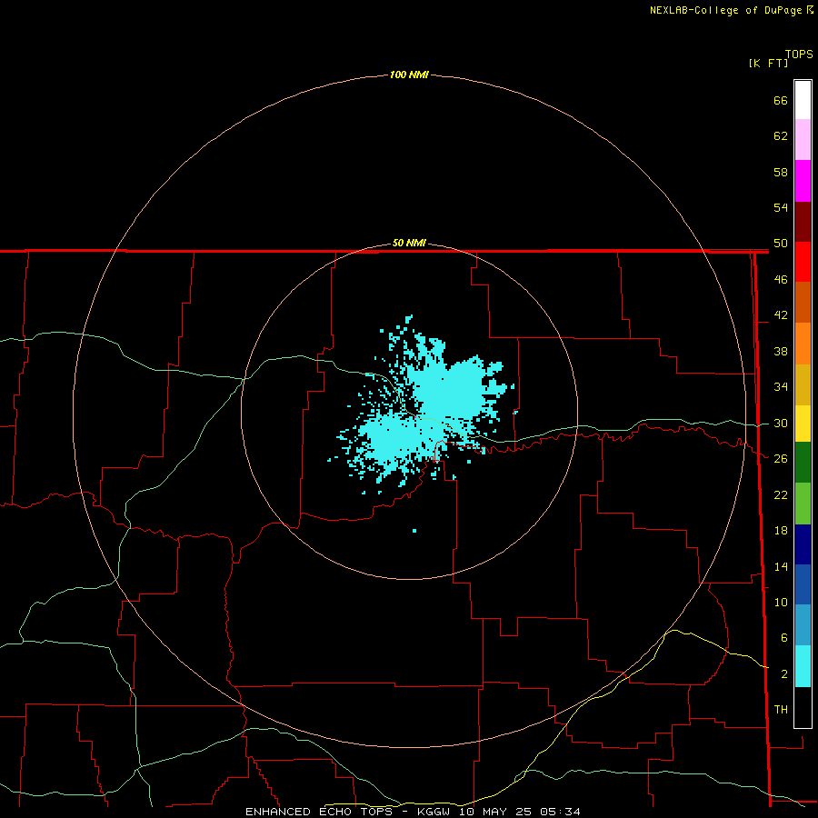Image resolution: width=818 pixels, height=818 pixels.
Task: Click the '22' legend value
Action: tap(781, 494)
